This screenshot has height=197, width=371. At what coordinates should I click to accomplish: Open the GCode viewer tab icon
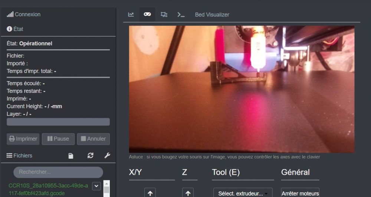(x=164, y=14)
